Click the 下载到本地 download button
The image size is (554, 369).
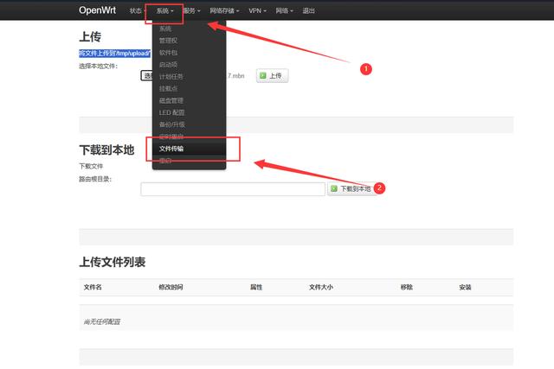352,189
